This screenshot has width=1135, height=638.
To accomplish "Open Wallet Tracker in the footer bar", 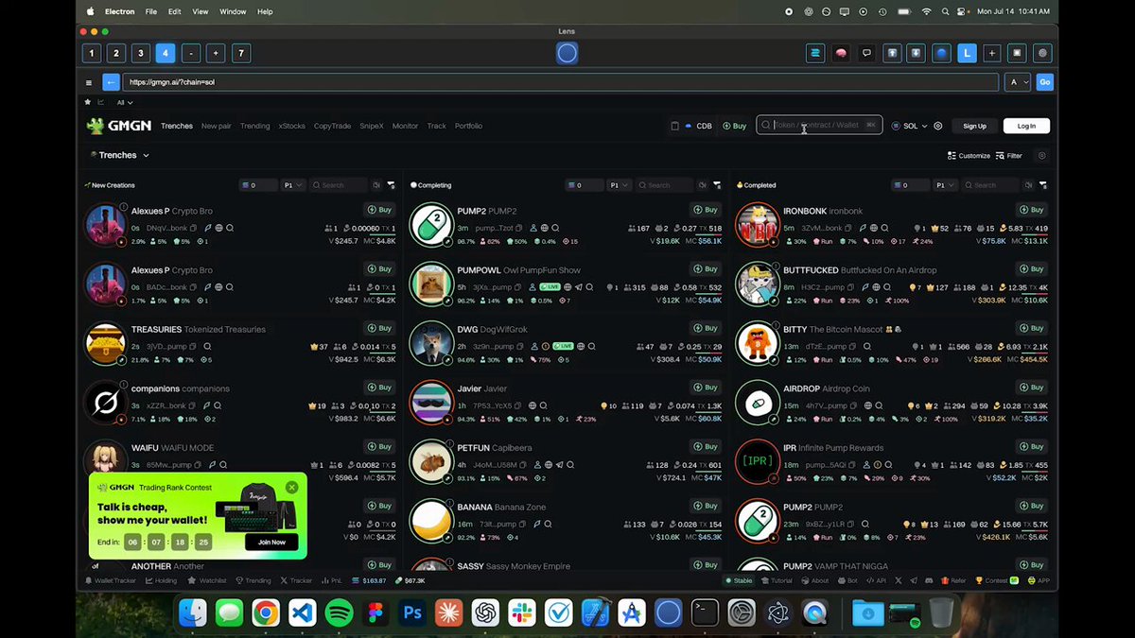I will pyautogui.click(x=111, y=580).
